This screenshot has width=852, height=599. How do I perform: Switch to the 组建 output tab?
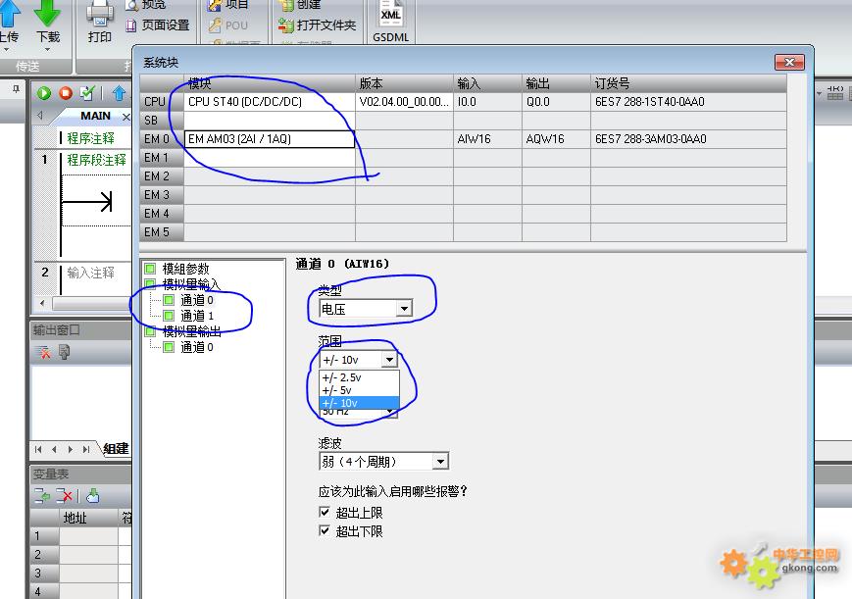[116, 448]
